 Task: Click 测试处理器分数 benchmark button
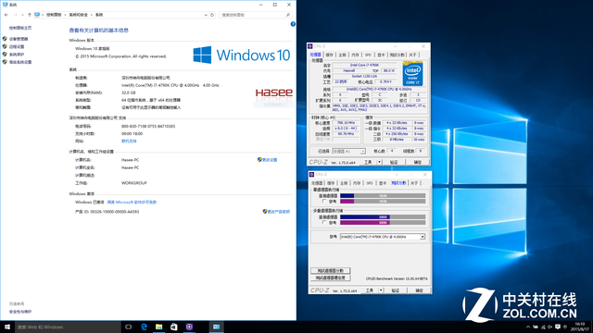point(331,271)
